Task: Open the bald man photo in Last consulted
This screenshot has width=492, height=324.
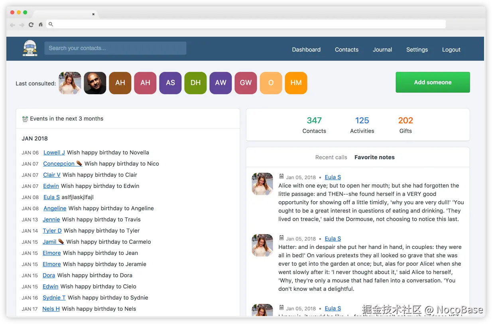Action: tap(95, 83)
